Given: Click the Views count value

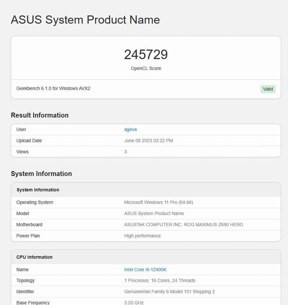Looking at the screenshot, I should (x=126, y=152).
